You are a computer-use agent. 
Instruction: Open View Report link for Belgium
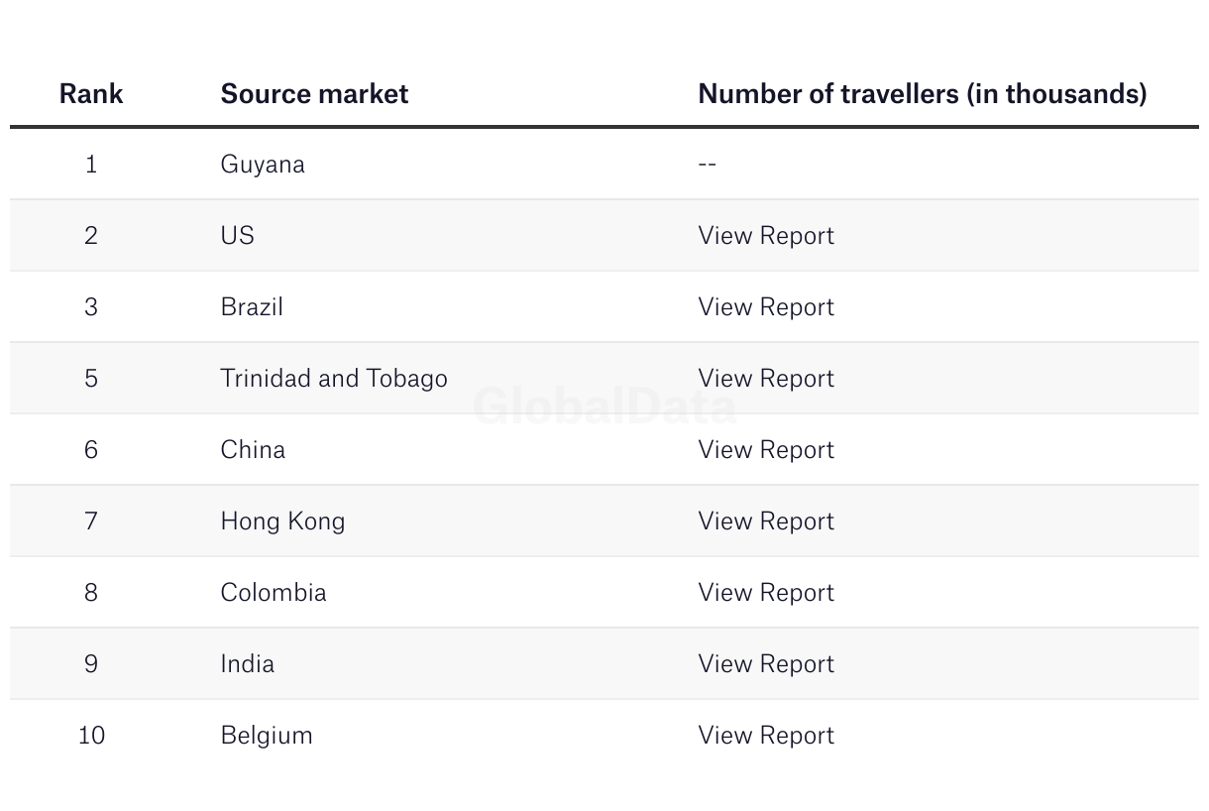point(766,735)
